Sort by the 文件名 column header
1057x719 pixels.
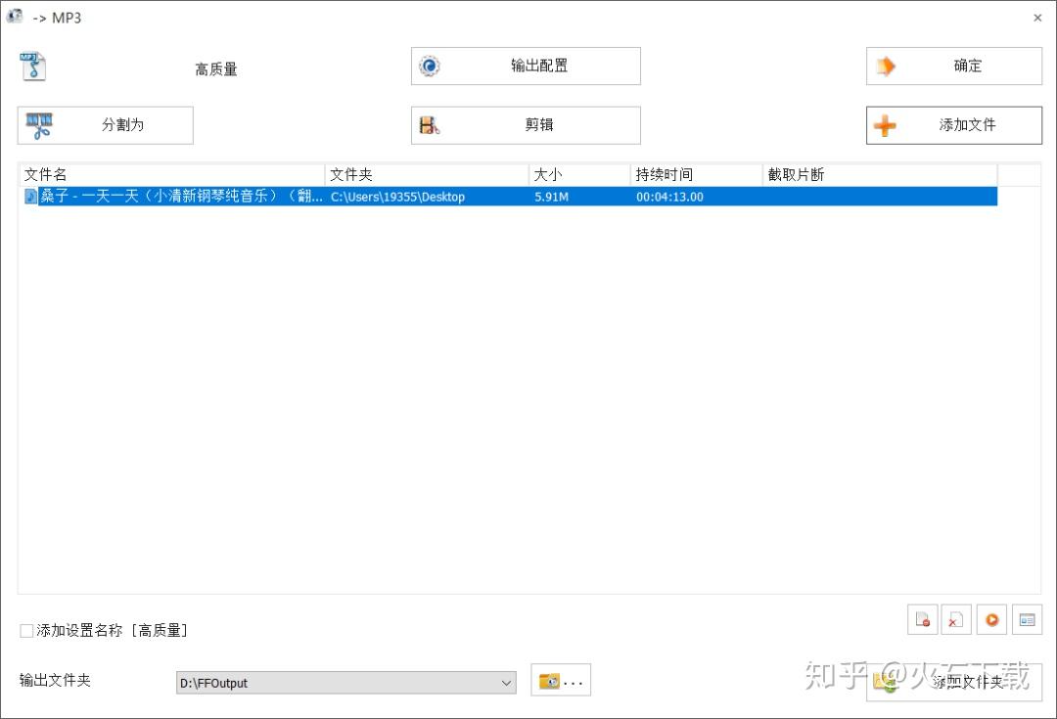(x=172, y=174)
